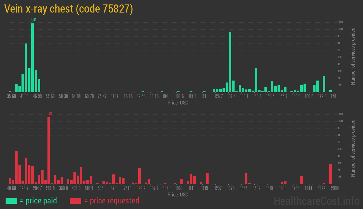Click the tallest red bar labeled 1,151
The image size is (363, 209).
49,150
